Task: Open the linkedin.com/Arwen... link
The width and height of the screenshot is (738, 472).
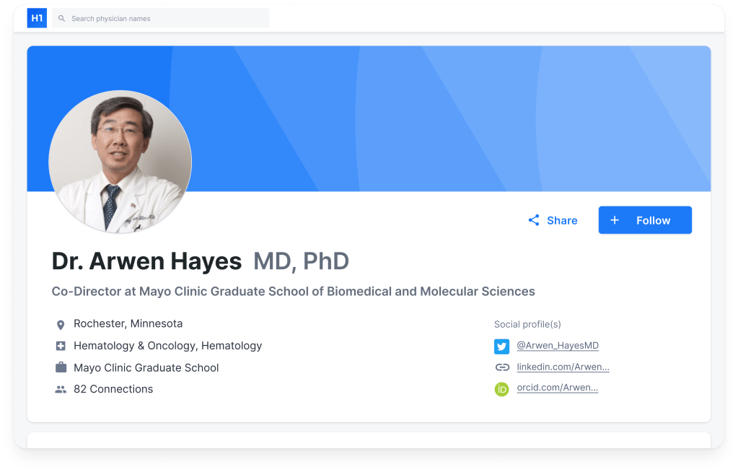Action: click(x=563, y=367)
